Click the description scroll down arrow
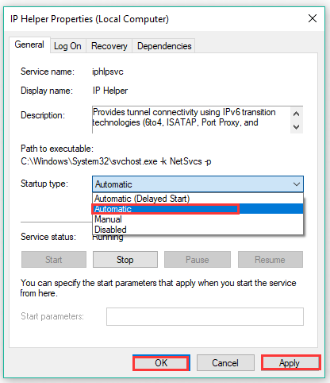330x383 pixels. (297, 127)
